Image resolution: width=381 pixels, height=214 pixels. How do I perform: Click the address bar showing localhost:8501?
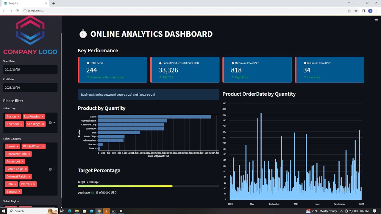pyautogui.click(x=185, y=11)
